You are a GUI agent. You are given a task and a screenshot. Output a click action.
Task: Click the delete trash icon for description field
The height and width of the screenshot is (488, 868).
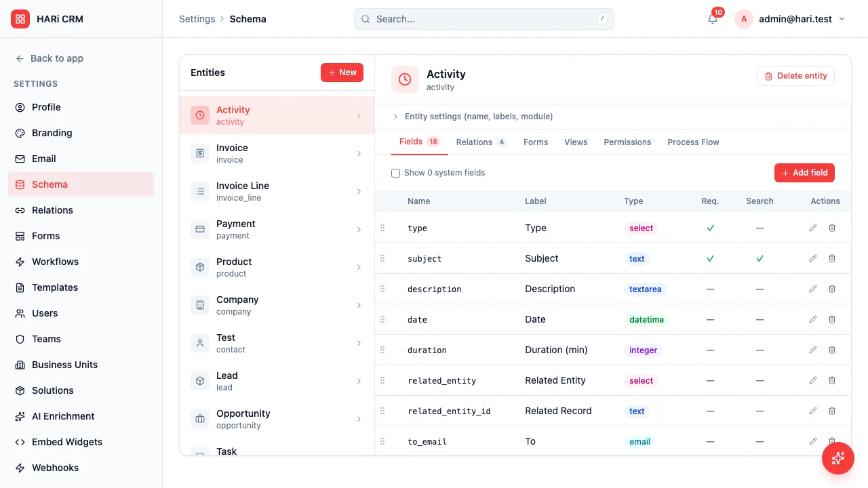832,289
